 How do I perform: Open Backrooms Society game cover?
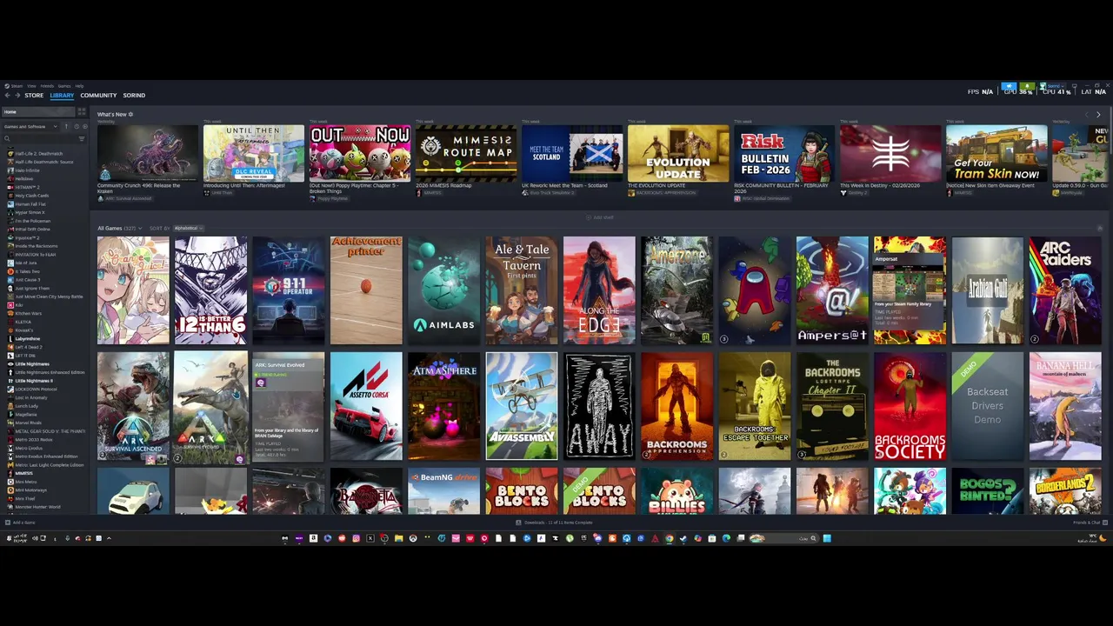point(910,406)
